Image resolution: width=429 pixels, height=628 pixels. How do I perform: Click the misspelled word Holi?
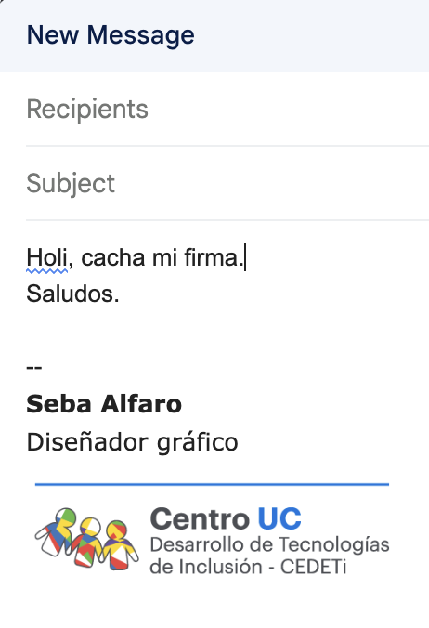tap(46, 257)
